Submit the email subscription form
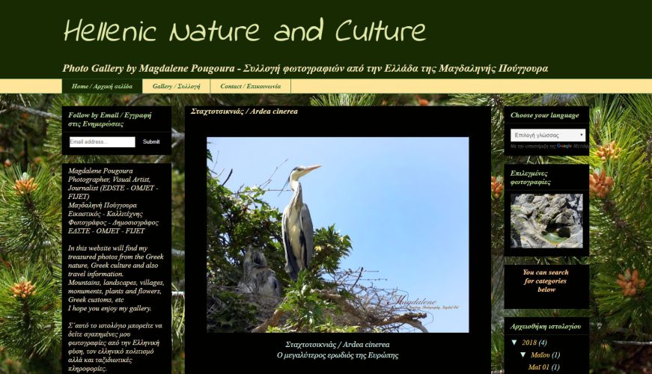Viewport: 652px width, 374px height. [x=151, y=141]
